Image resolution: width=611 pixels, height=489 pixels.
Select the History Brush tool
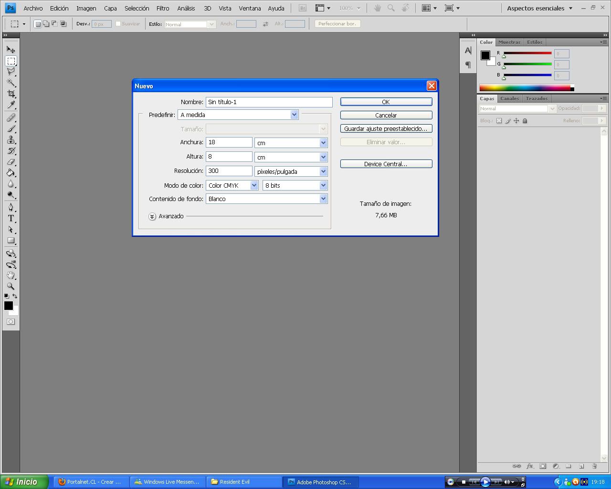tap(11, 150)
